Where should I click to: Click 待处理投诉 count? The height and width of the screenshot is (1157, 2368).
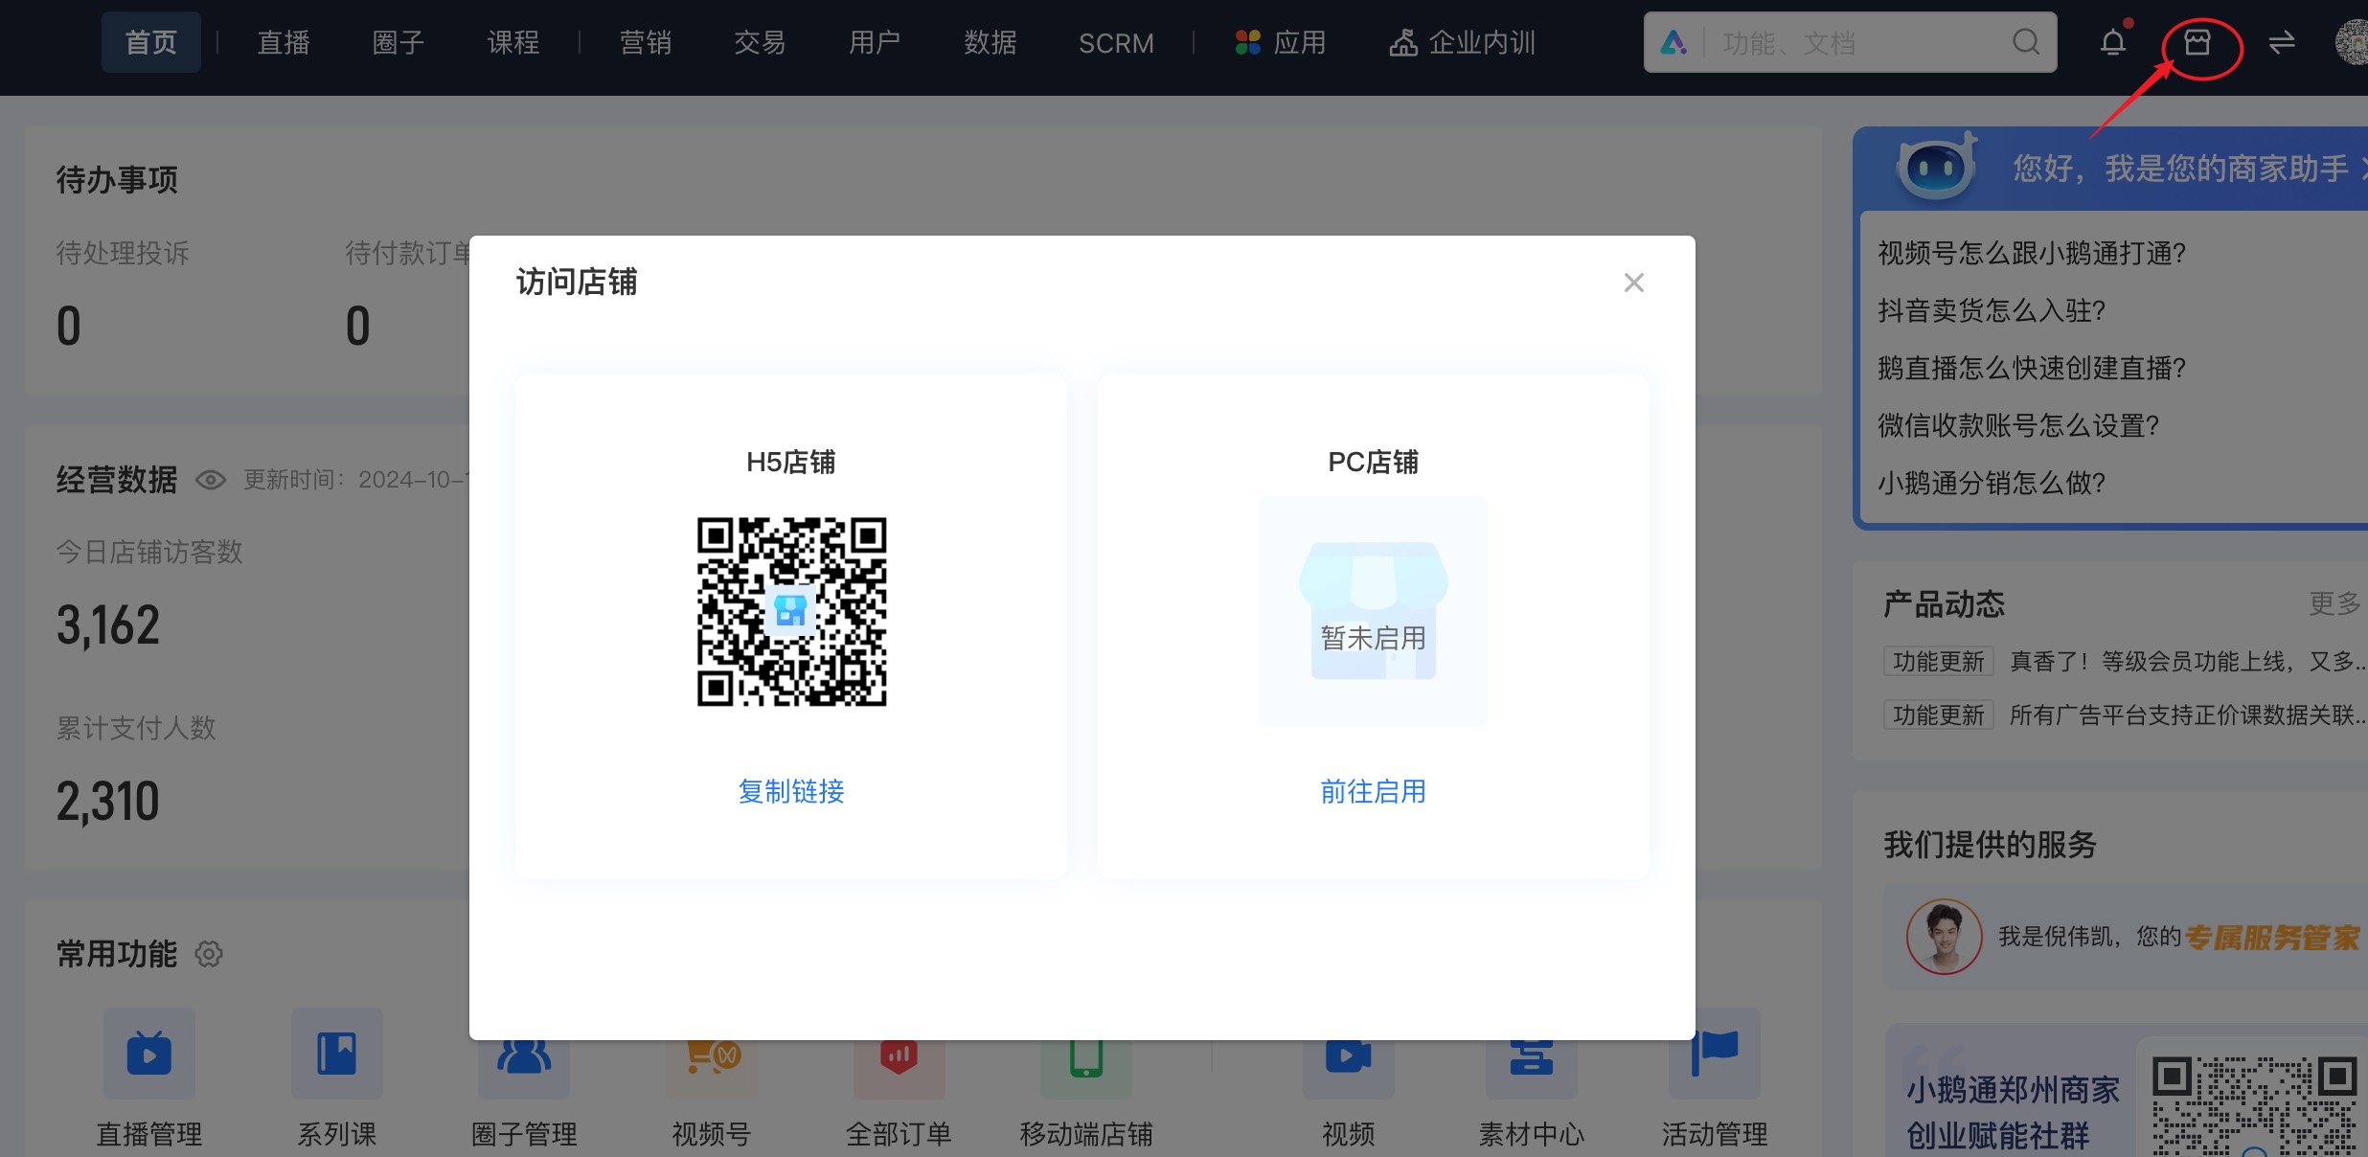coord(69,326)
